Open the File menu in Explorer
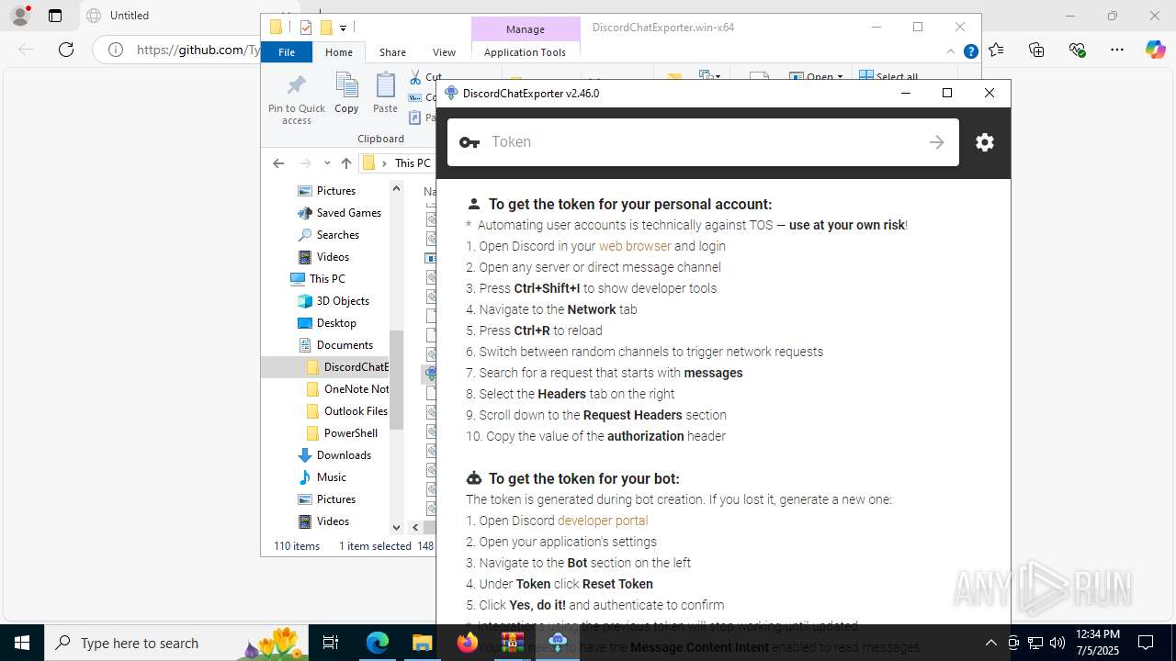The image size is (1176, 661). pyautogui.click(x=287, y=52)
